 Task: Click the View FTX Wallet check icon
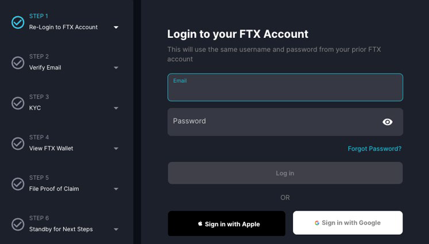(x=18, y=144)
